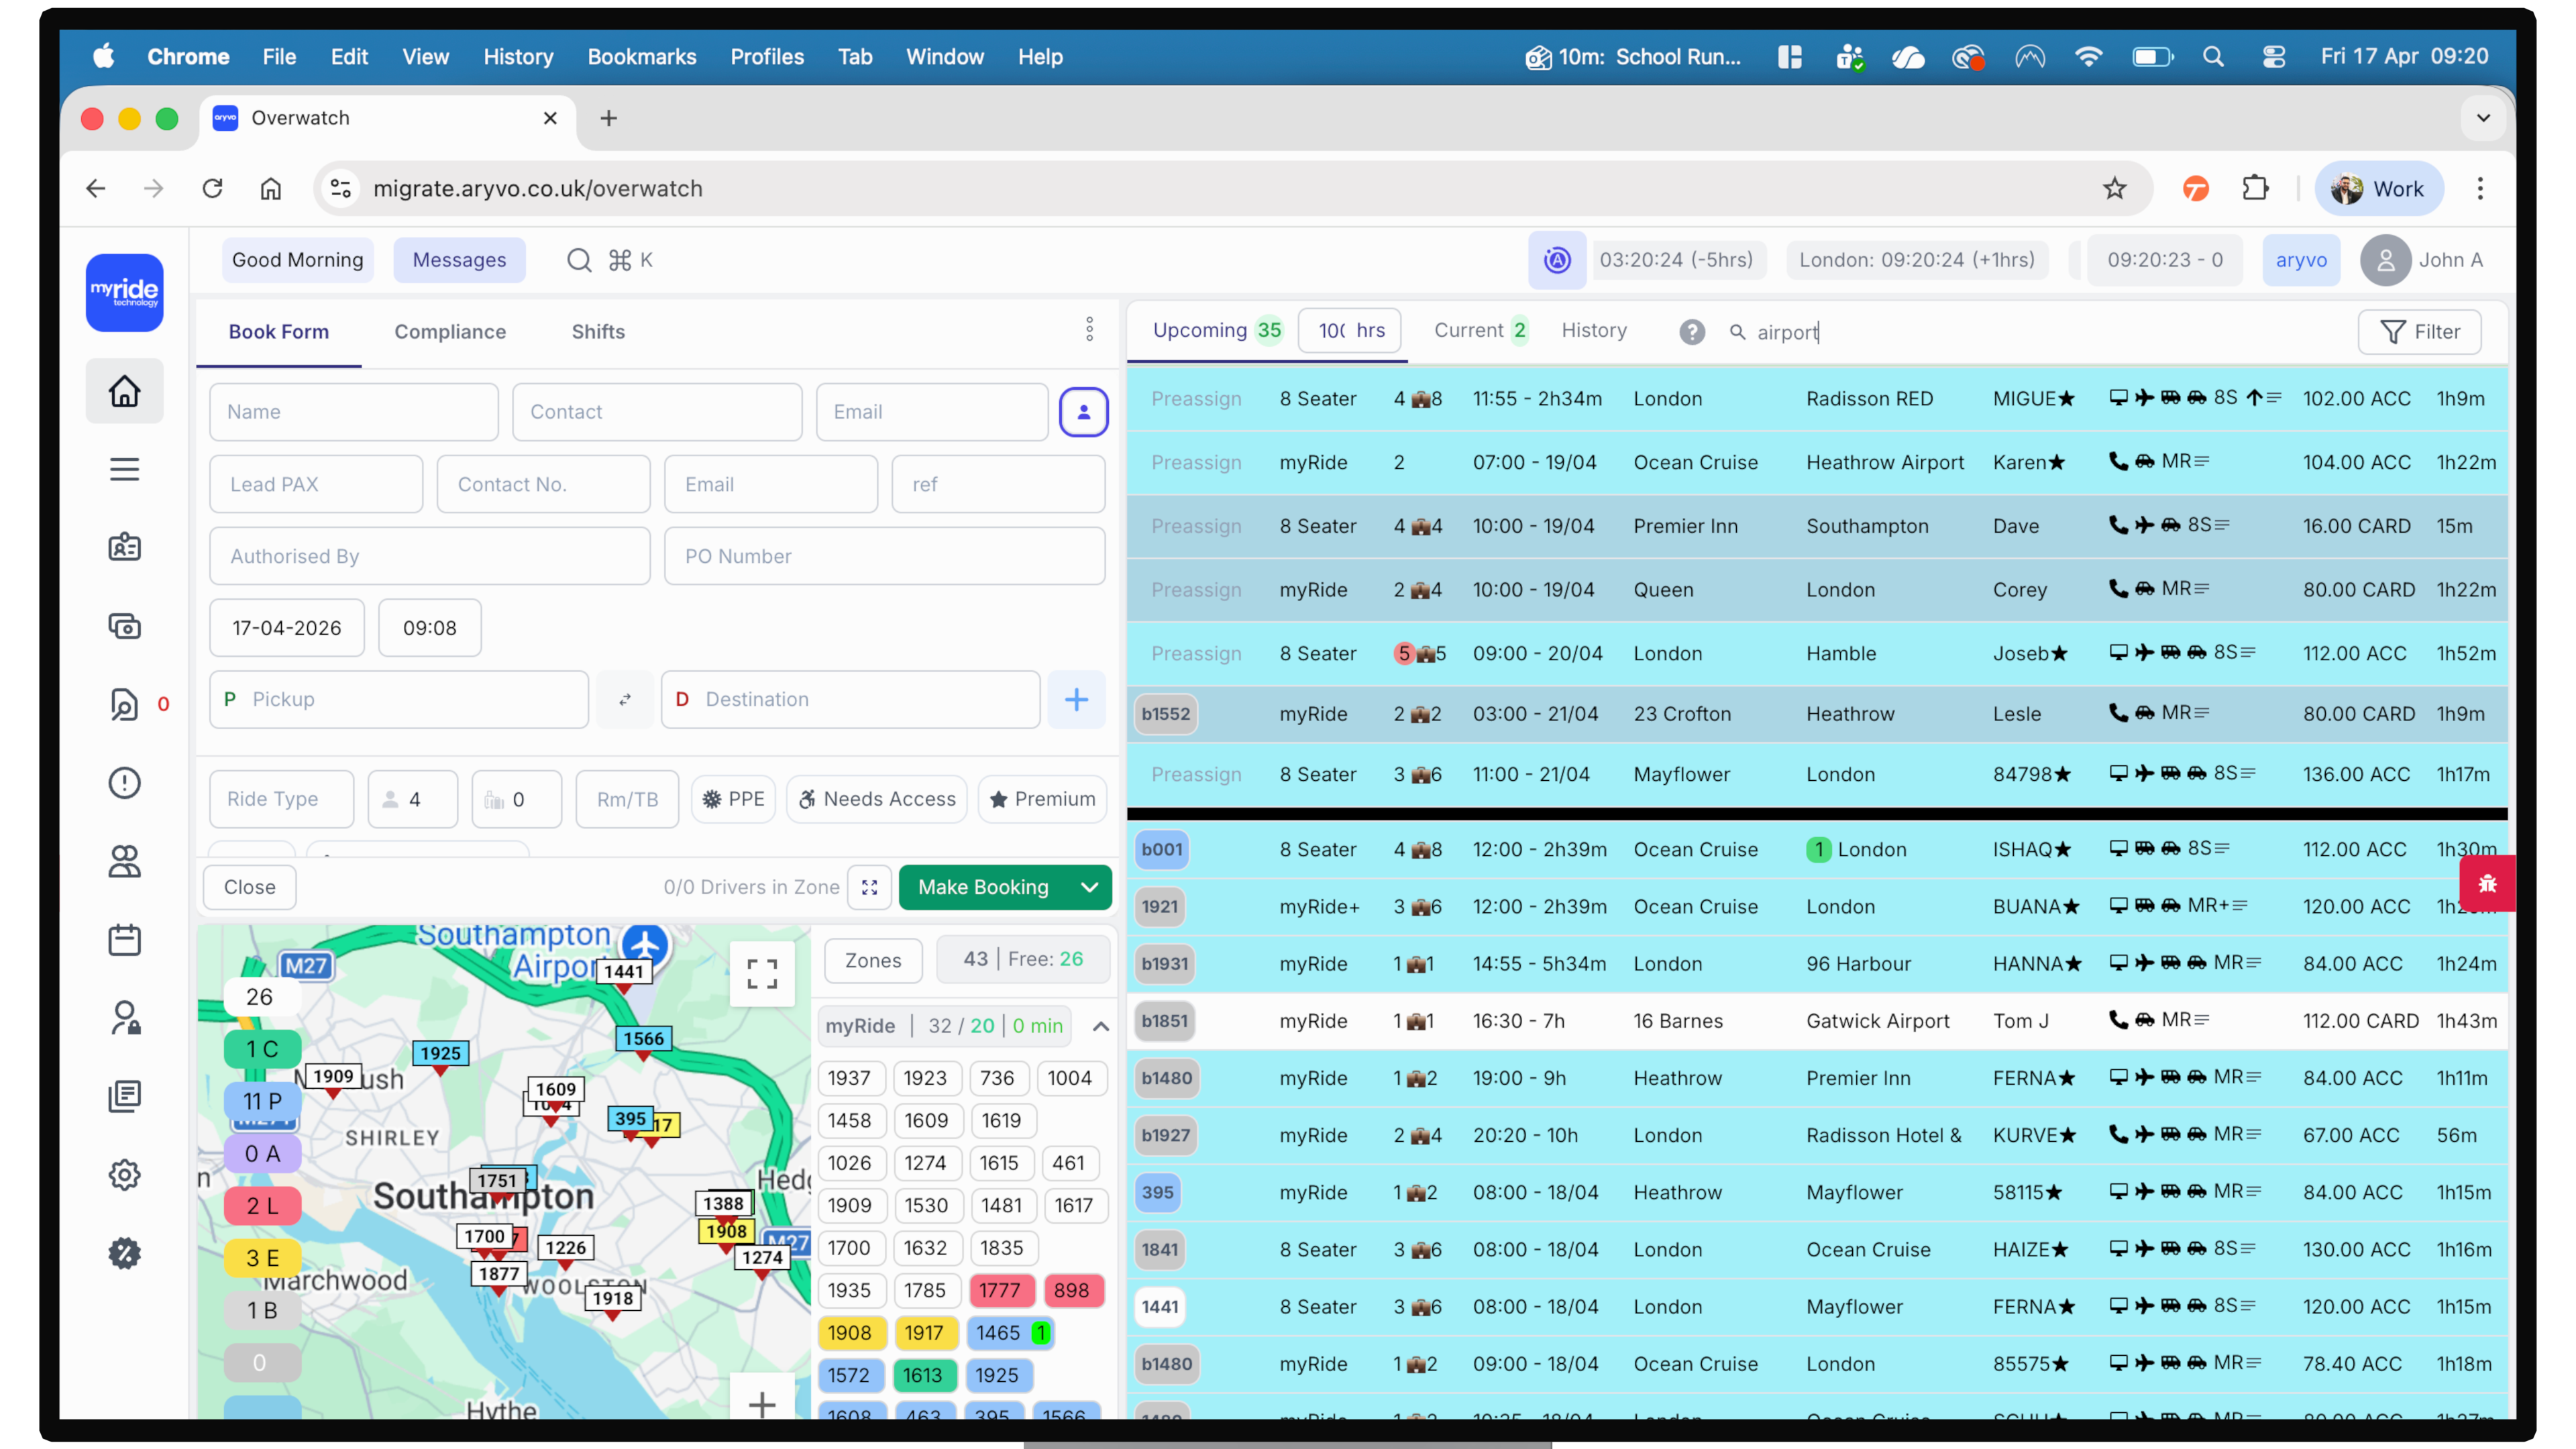Collapse the myRide drivers group
2576x1449 pixels.
(1100, 1026)
